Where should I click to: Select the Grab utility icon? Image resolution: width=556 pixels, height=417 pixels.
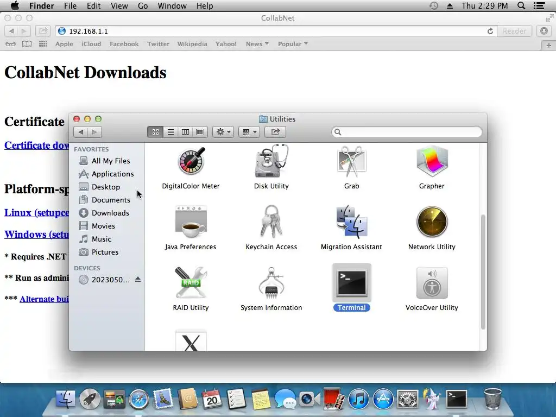click(351, 162)
